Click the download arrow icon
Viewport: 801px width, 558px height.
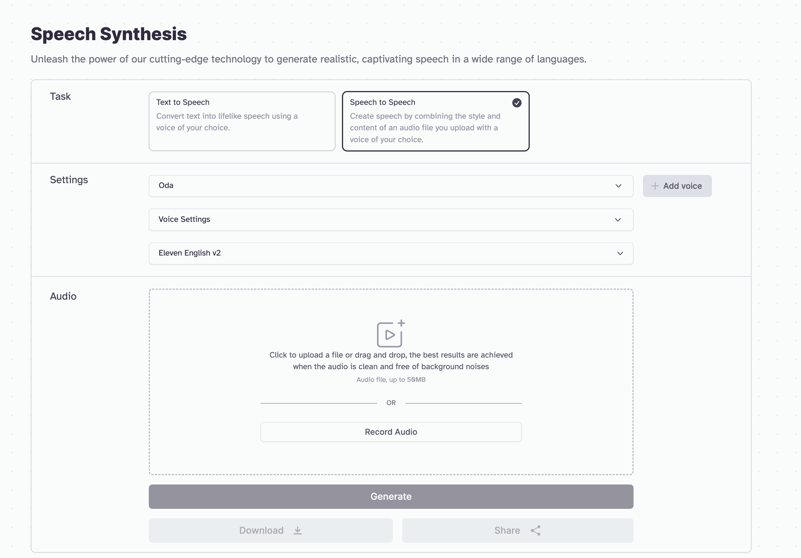(x=297, y=530)
